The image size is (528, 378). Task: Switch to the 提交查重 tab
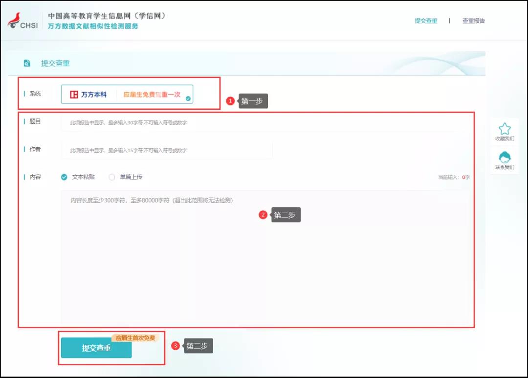[x=426, y=21]
